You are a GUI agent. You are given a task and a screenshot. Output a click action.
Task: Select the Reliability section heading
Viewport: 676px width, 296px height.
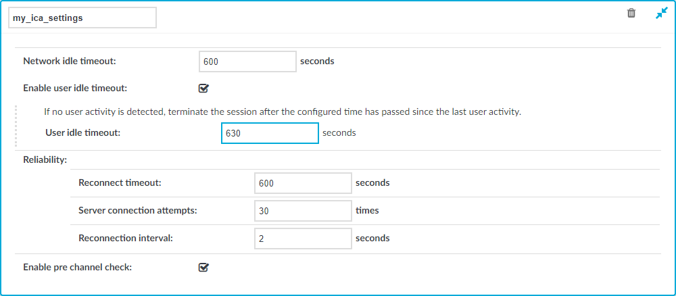tap(45, 160)
